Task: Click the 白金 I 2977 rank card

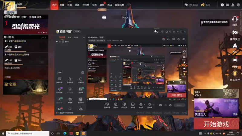Action: click(x=216, y=93)
